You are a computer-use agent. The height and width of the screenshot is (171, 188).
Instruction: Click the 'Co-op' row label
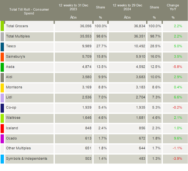point(11,108)
